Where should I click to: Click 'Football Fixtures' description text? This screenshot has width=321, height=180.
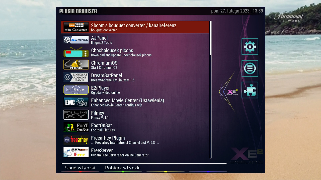pos(103,130)
